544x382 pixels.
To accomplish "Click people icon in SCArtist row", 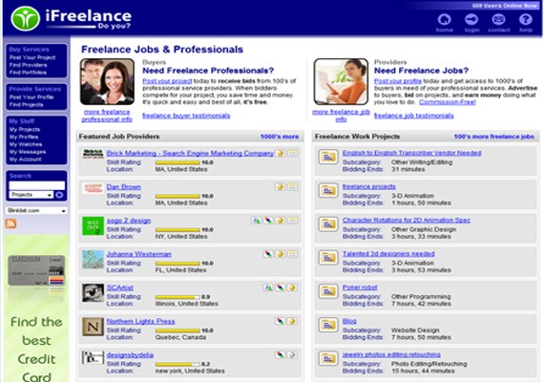I will click(x=267, y=287).
